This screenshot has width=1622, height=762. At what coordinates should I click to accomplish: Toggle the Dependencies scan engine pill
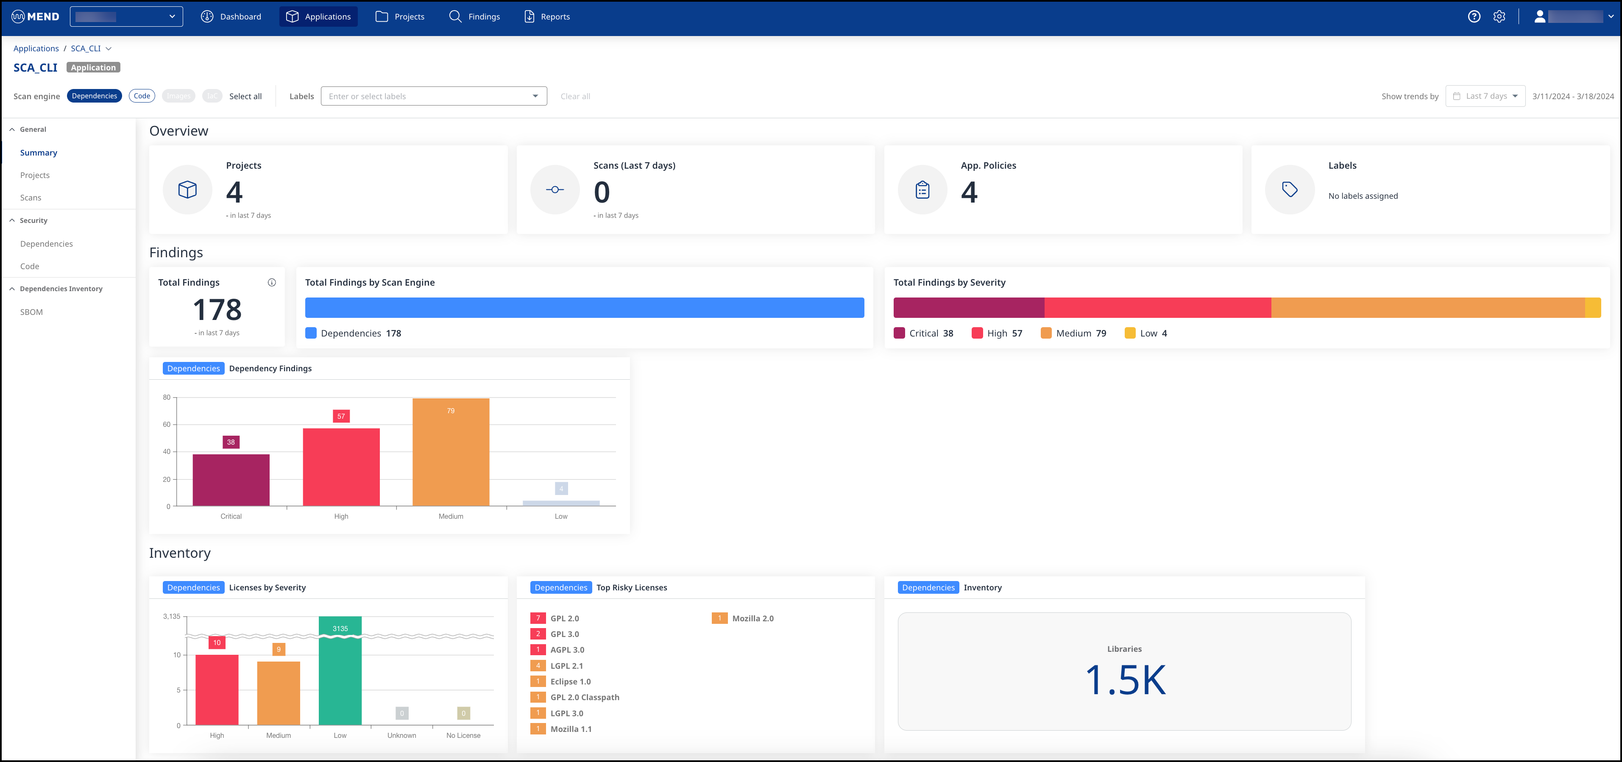click(95, 96)
